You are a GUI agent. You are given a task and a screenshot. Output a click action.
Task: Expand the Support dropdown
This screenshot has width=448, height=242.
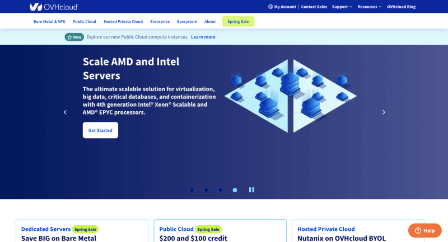pos(342,7)
